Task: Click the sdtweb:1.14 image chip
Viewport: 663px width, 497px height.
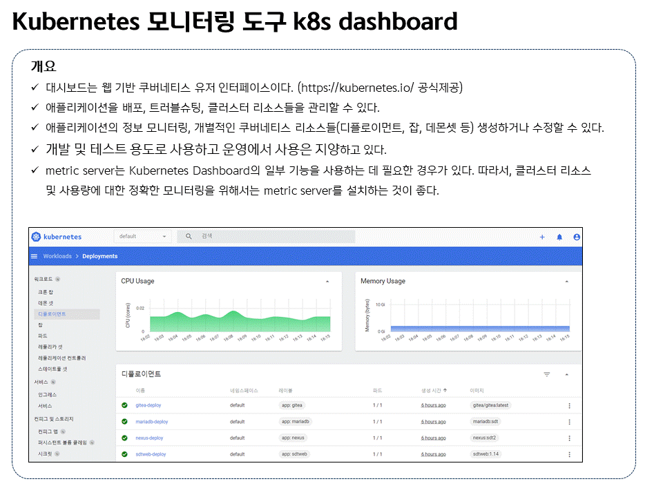Action: (x=486, y=454)
